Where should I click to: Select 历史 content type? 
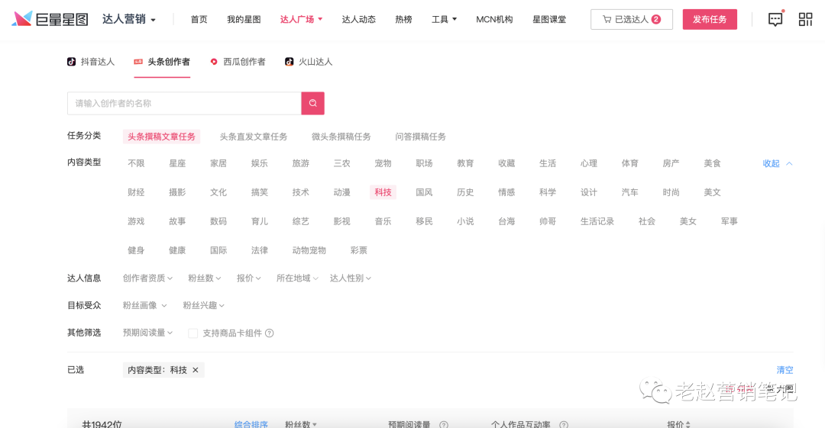tap(465, 192)
